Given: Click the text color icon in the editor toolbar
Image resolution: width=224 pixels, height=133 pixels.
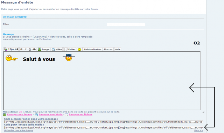Looking at the screenshot, I should click(6, 49).
